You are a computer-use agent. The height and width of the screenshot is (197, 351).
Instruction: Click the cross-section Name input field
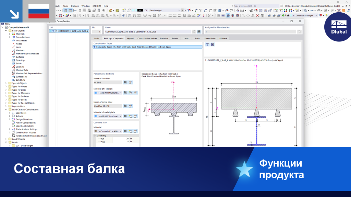[x=147, y=32]
